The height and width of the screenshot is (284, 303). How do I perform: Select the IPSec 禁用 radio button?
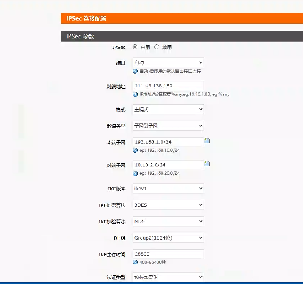156,47
